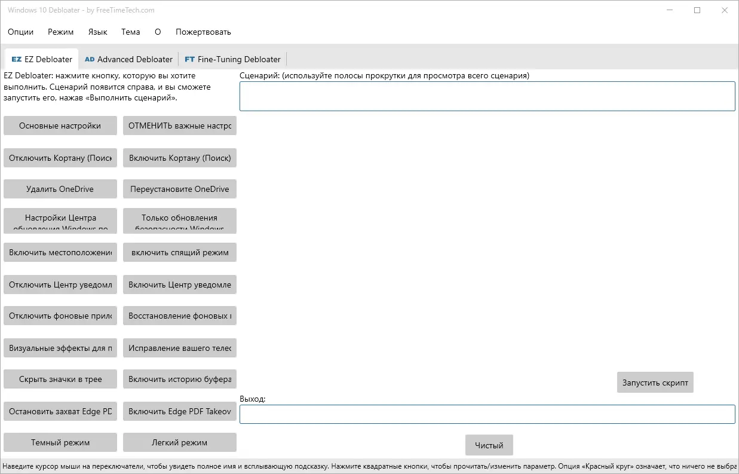The height and width of the screenshot is (474, 739).
Task: Click Остановить захват Edge PDF button
Action: tap(60, 411)
